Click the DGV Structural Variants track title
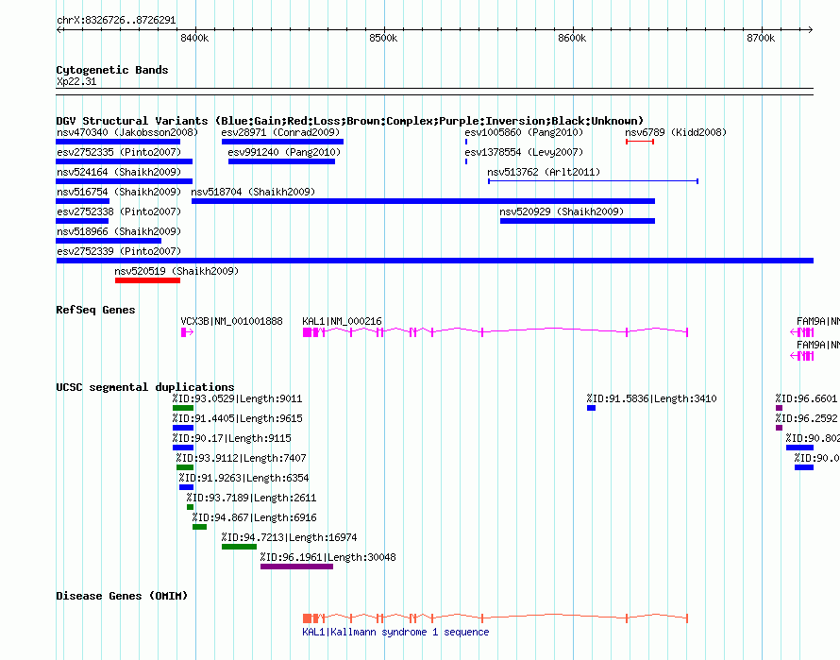 click(349, 121)
